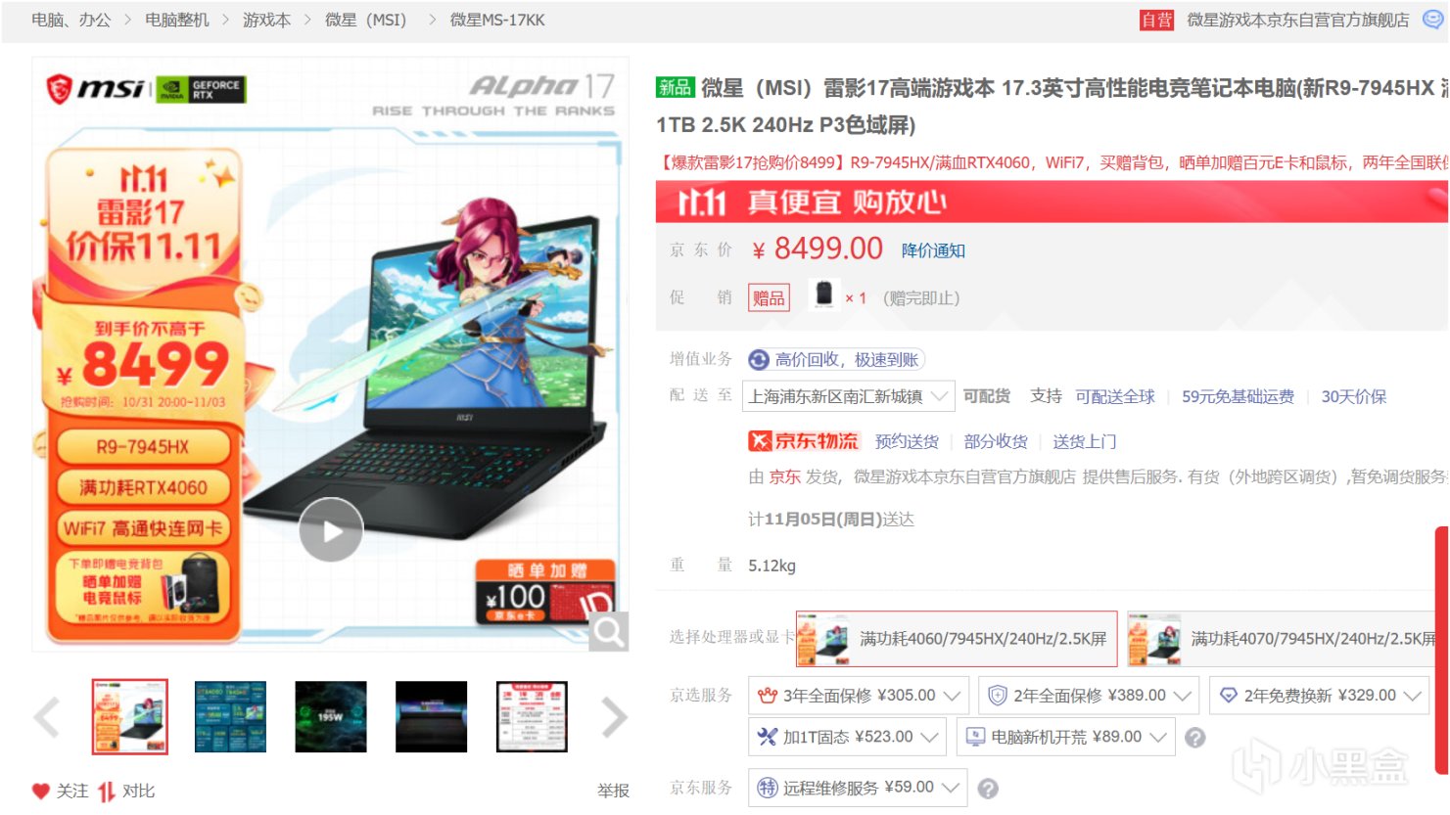Click the 自营 badge
This screenshot has height=815, width=1450.
point(1156,20)
